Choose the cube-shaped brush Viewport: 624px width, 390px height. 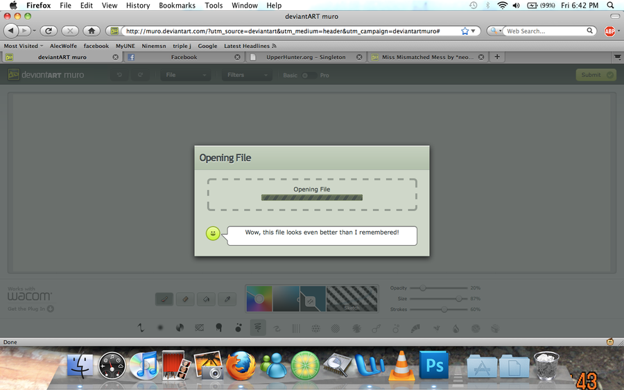point(496,328)
